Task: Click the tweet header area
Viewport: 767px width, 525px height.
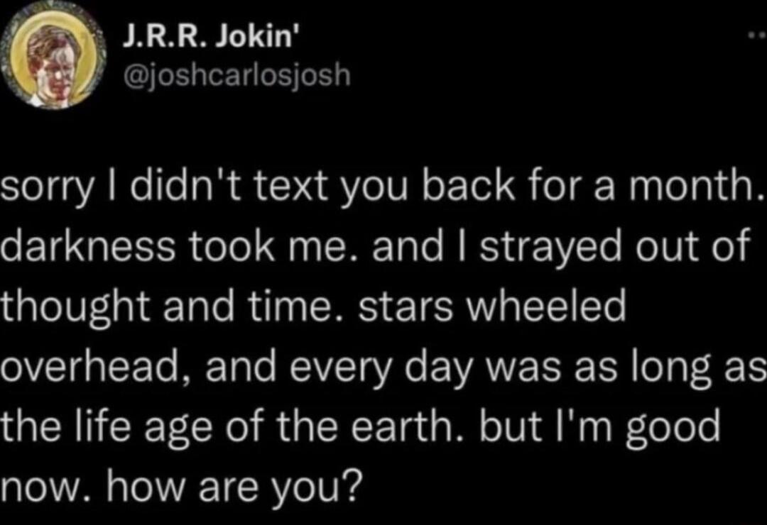Action: tap(213, 53)
